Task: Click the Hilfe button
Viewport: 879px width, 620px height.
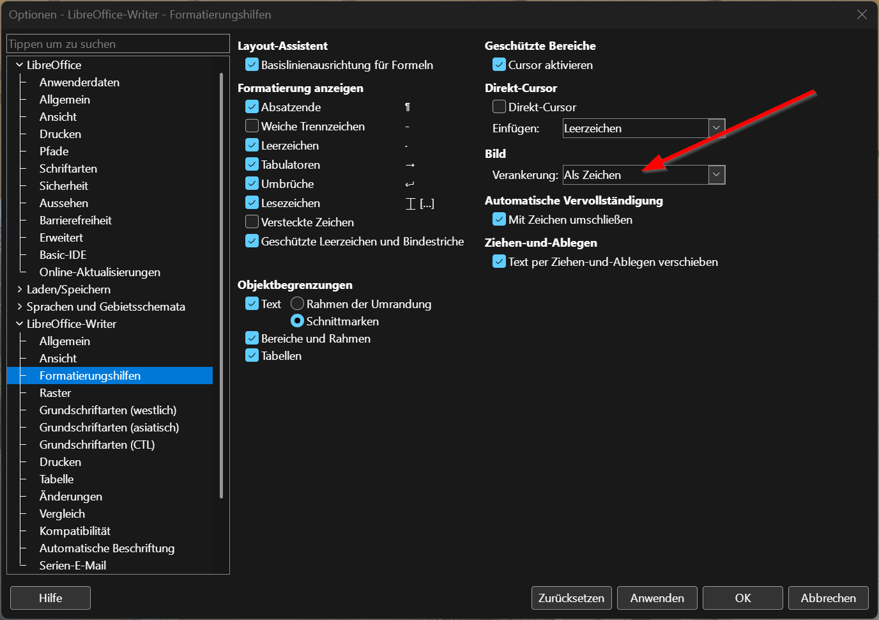Action: 50,598
